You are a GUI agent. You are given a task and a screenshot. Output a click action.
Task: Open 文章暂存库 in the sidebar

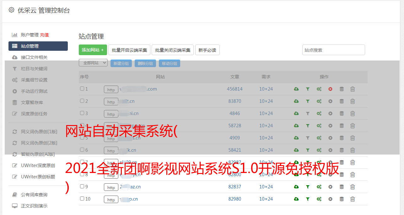32,102
